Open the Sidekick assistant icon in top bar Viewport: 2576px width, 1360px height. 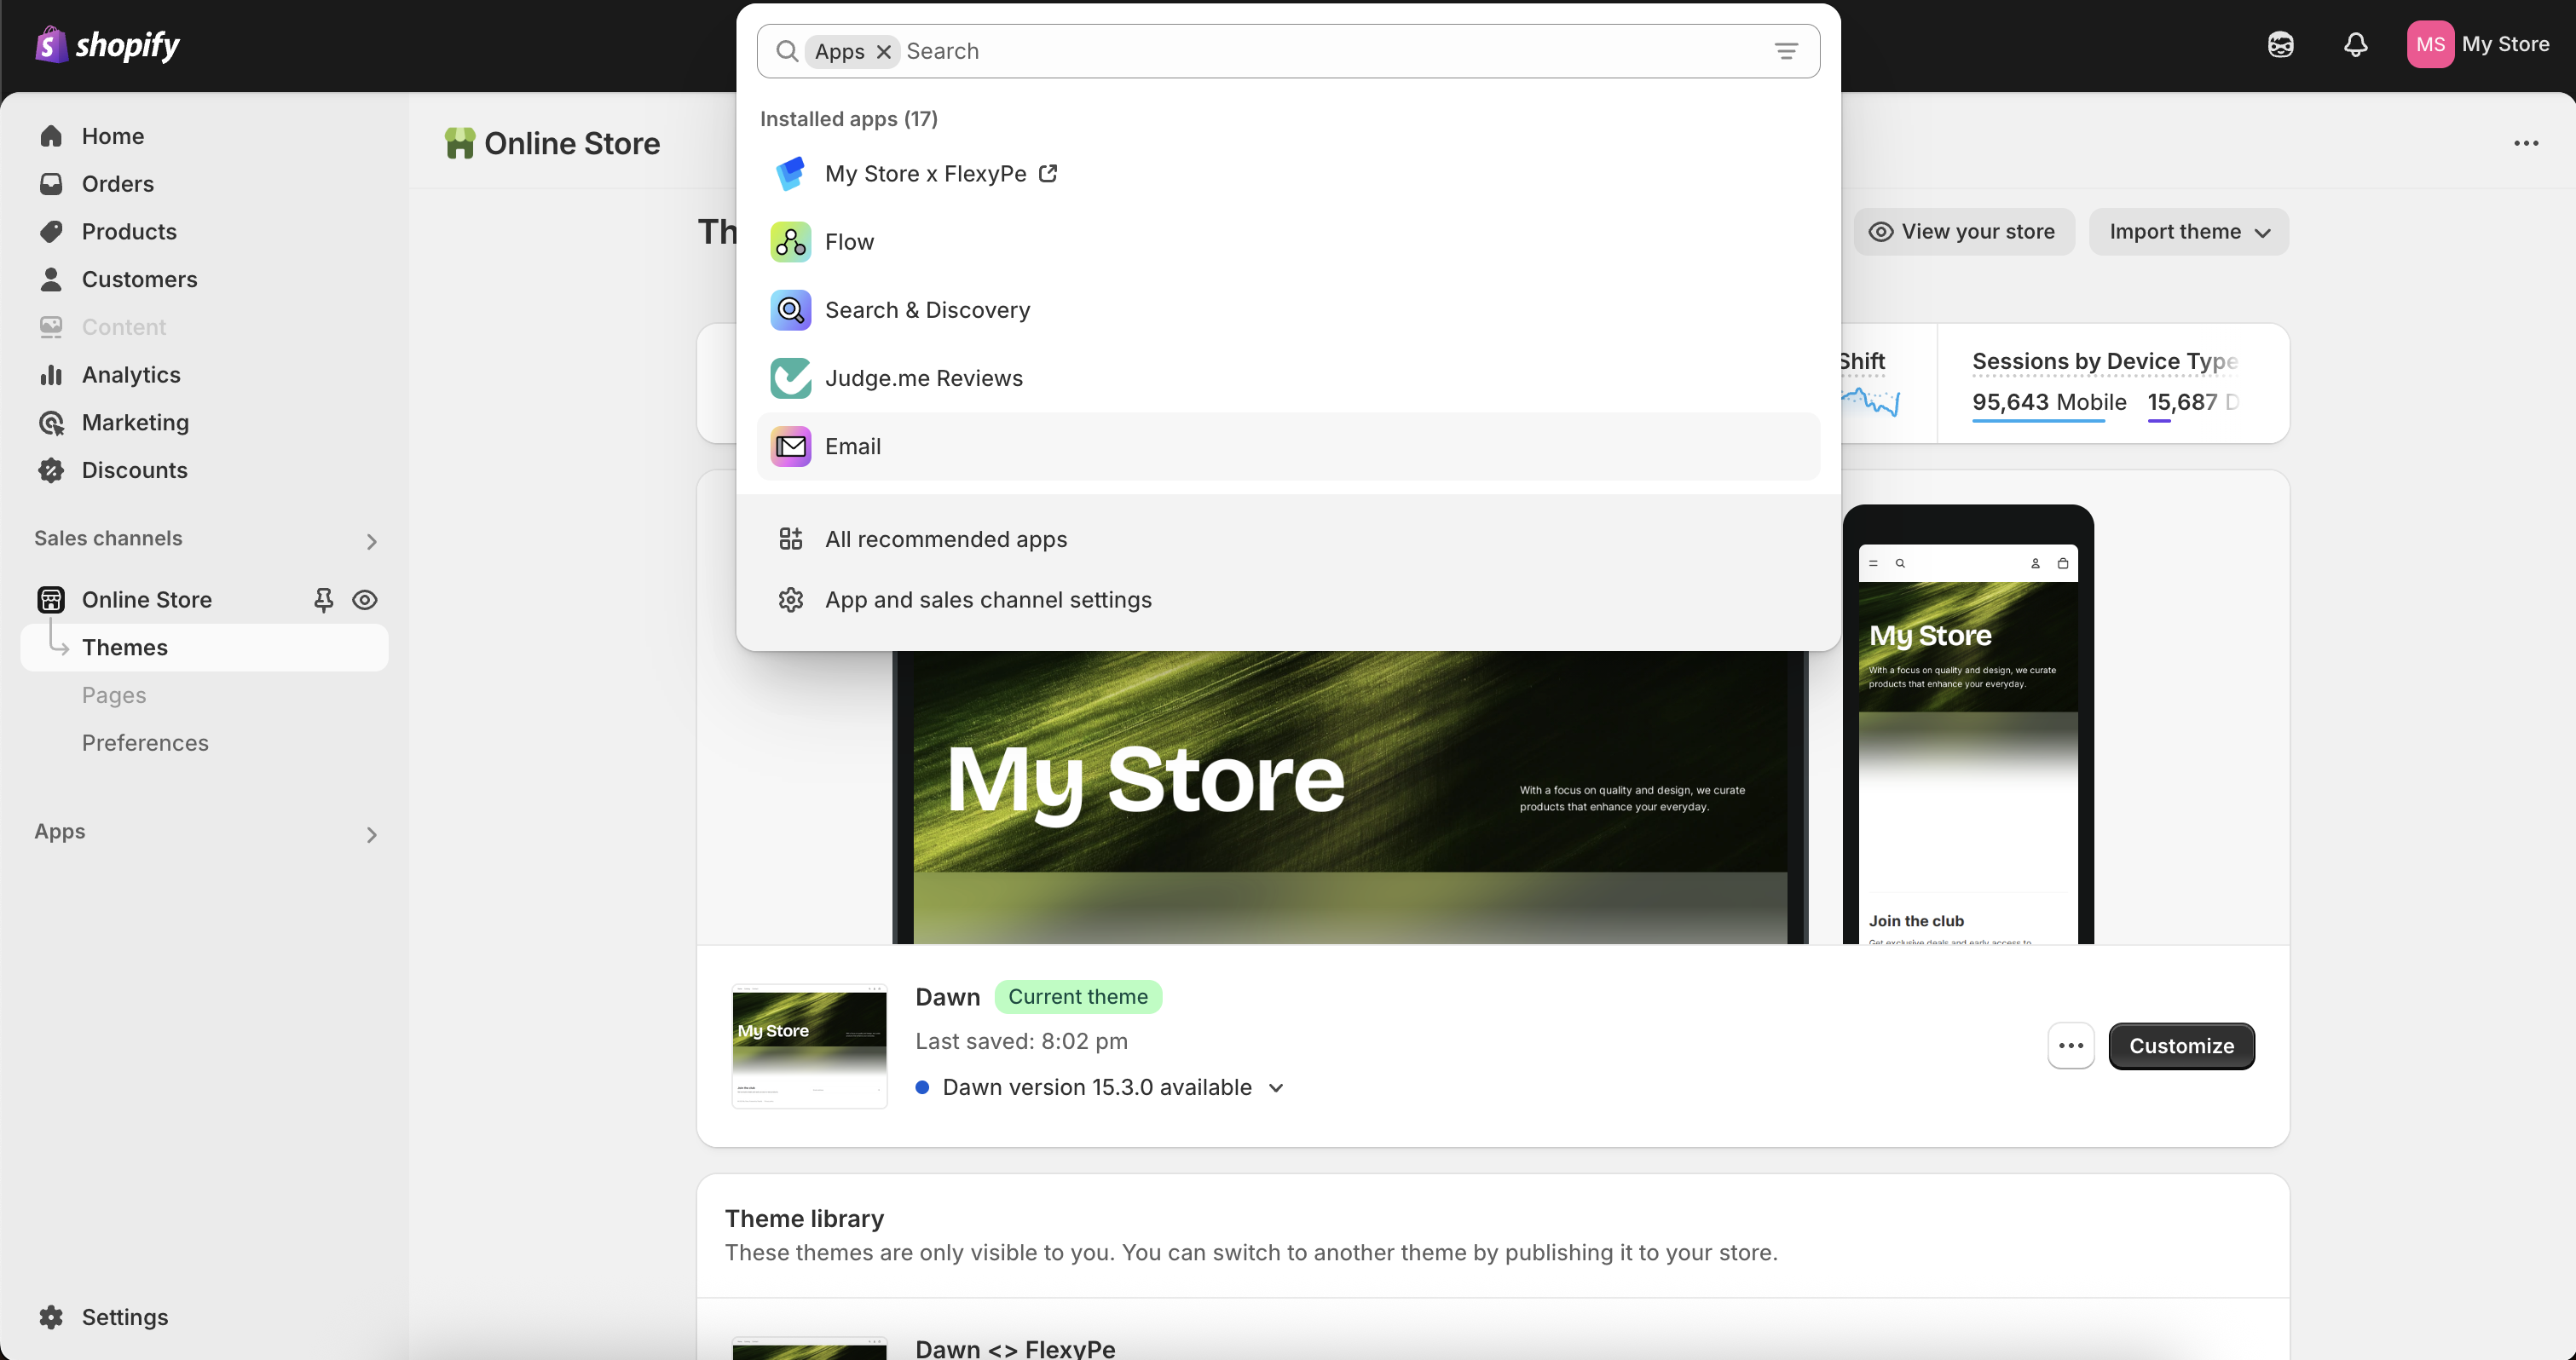(2280, 44)
